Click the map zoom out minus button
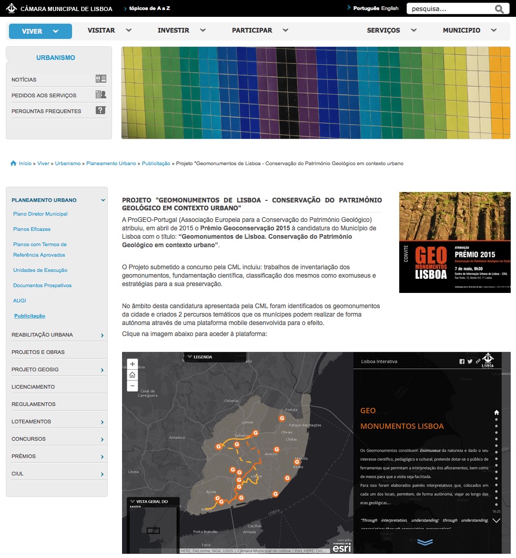Viewport: 516px width, 558px height. (x=133, y=386)
